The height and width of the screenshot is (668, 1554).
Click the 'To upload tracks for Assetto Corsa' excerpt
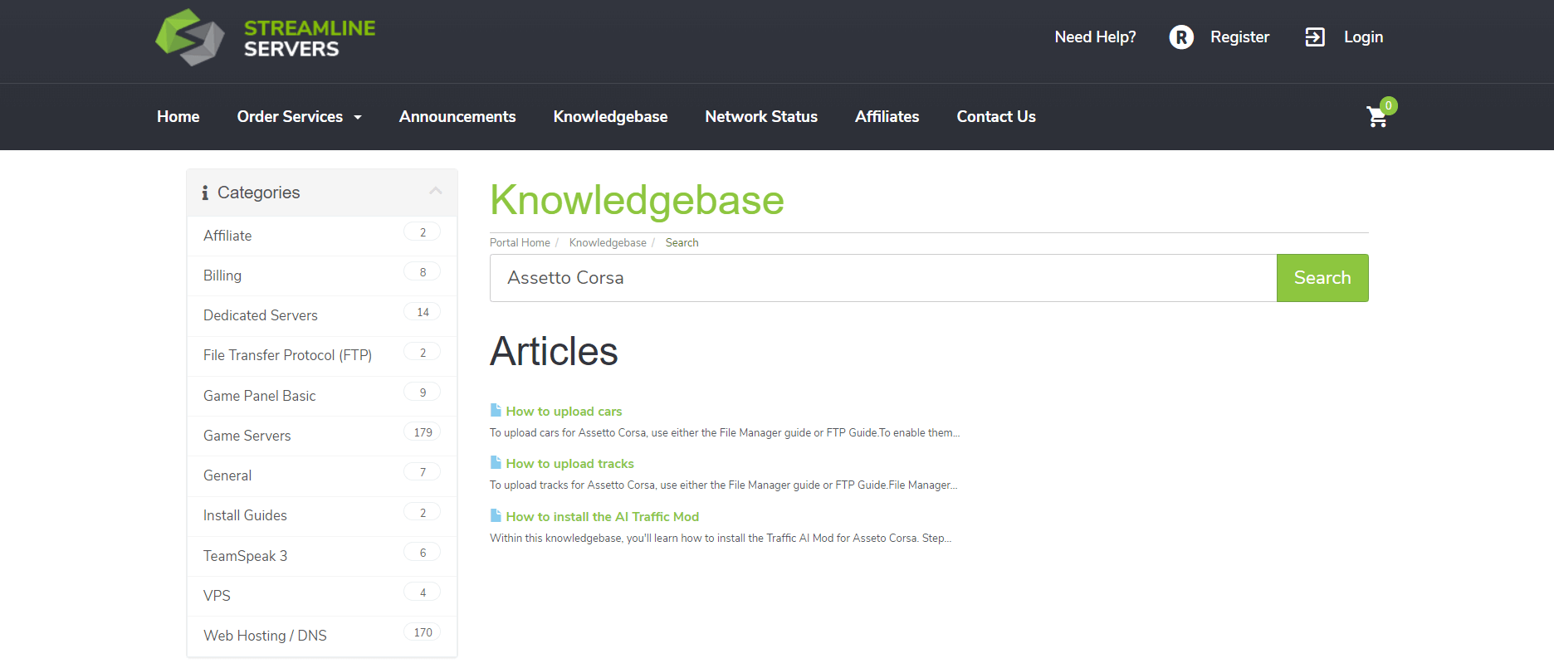click(723, 485)
